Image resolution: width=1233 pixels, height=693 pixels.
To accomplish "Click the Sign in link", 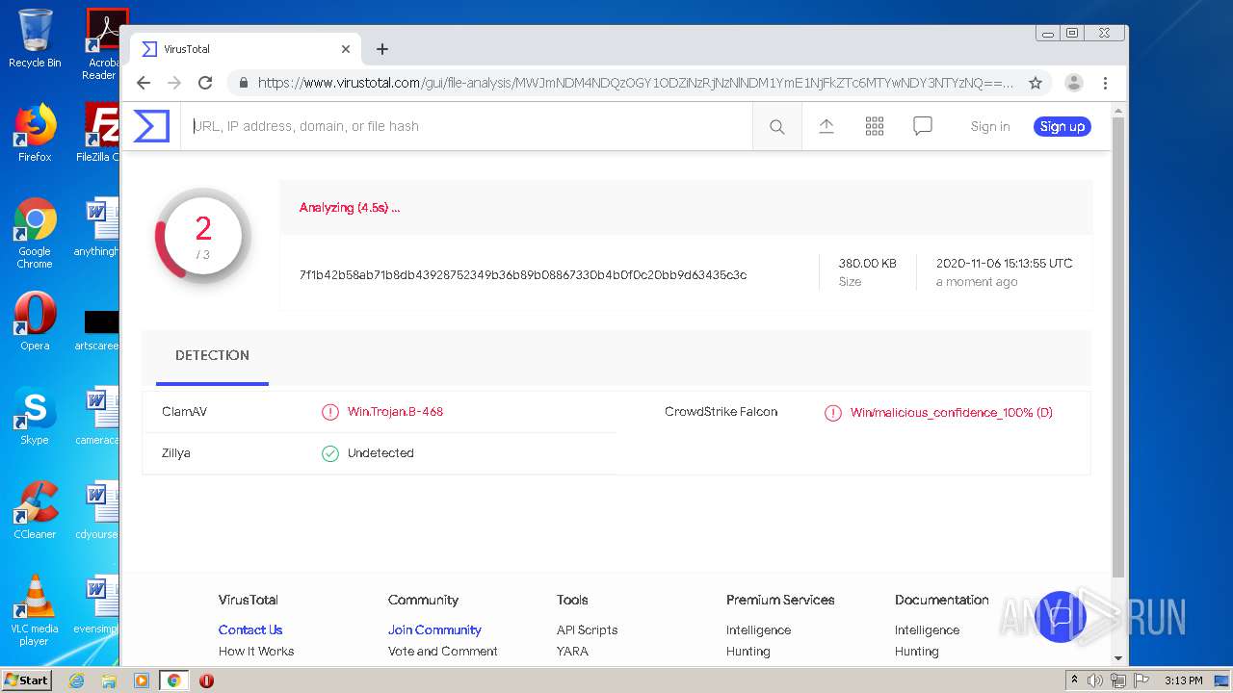I will pyautogui.click(x=990, y=126).
